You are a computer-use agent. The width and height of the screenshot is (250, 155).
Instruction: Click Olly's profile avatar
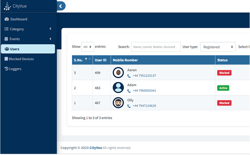coord(118,103)
